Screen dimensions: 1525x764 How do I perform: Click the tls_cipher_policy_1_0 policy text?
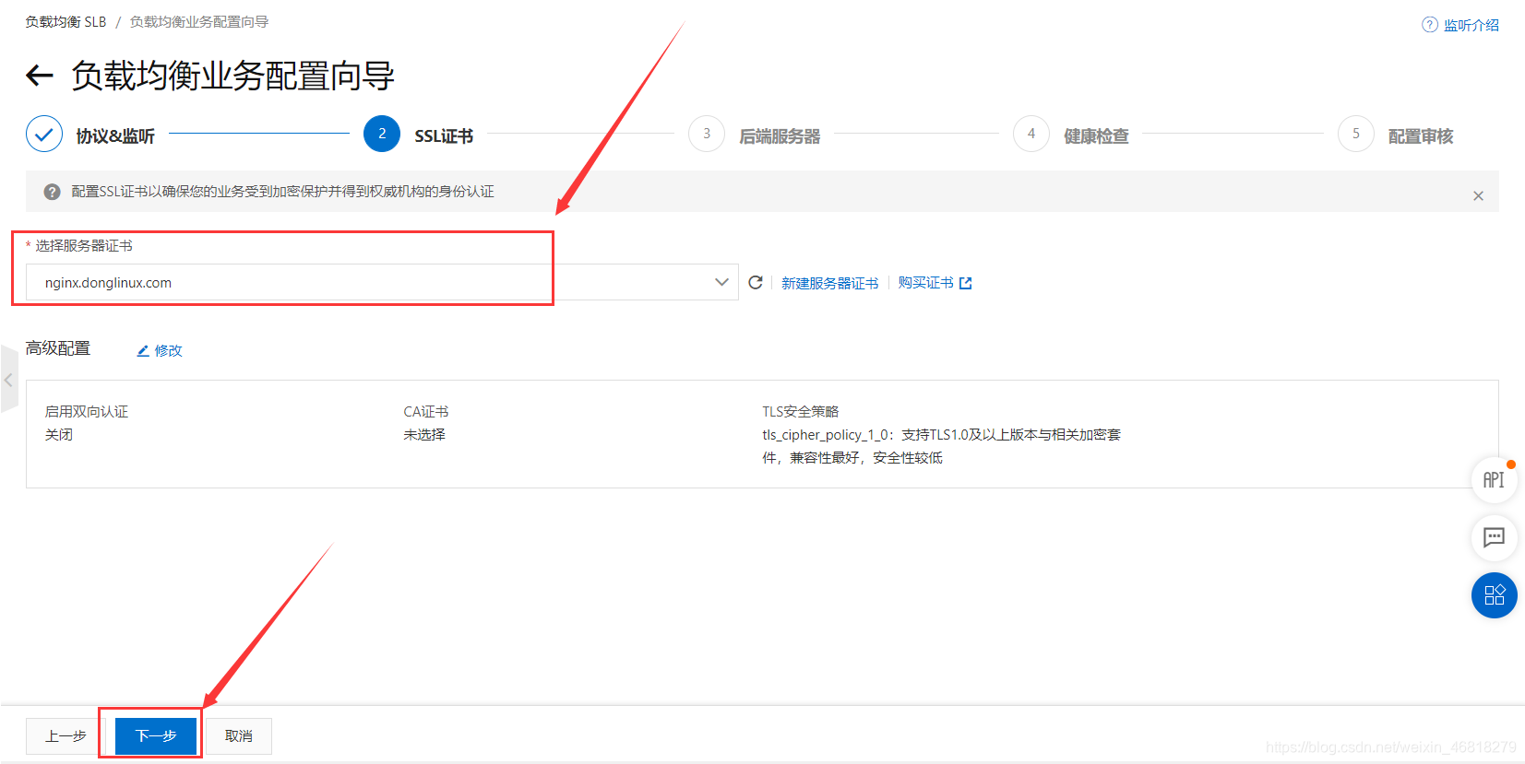point(941,446)
